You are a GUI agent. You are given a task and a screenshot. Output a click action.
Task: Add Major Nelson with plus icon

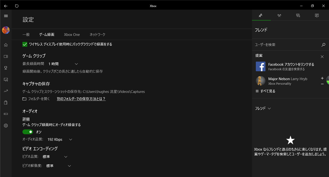tap(322, 78)
